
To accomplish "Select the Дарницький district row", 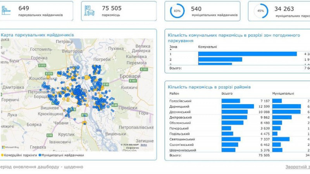I will (239, 107).
